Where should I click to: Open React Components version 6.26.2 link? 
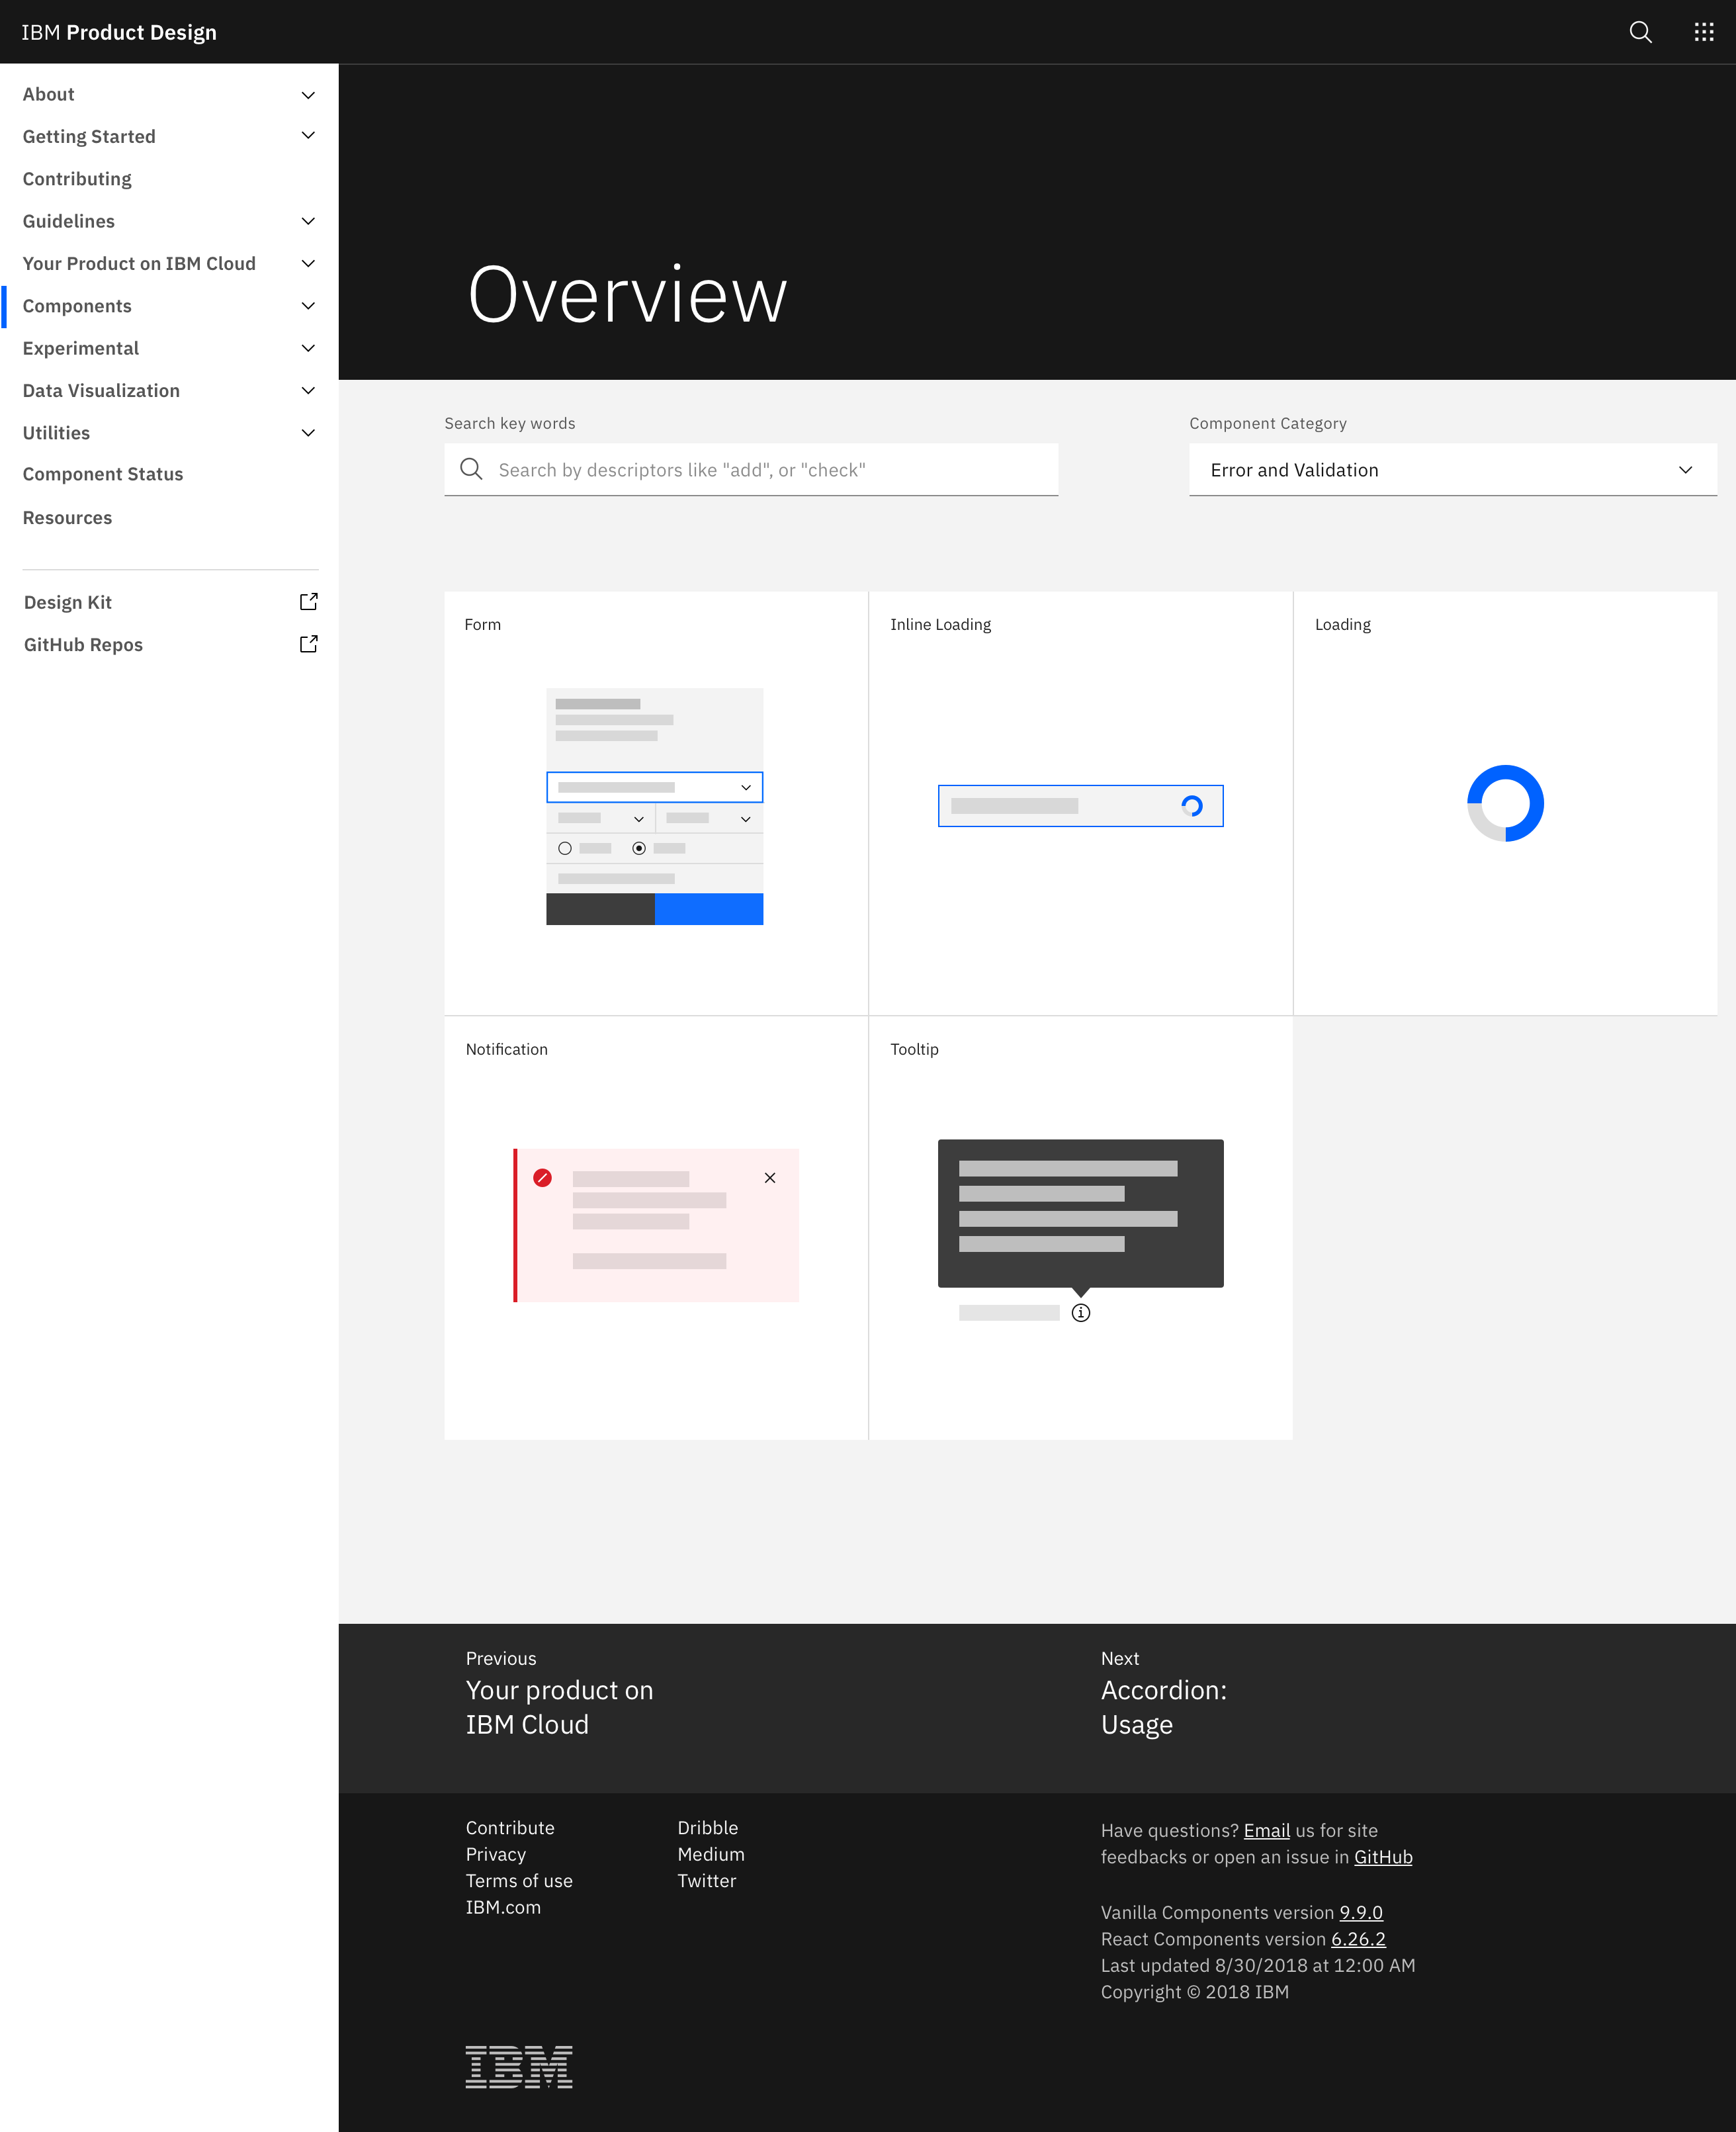coord(1358,1939)
